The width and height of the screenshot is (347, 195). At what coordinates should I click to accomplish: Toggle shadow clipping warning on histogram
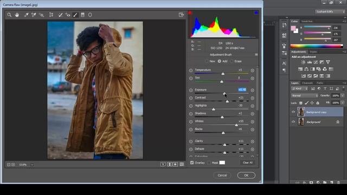190,13
